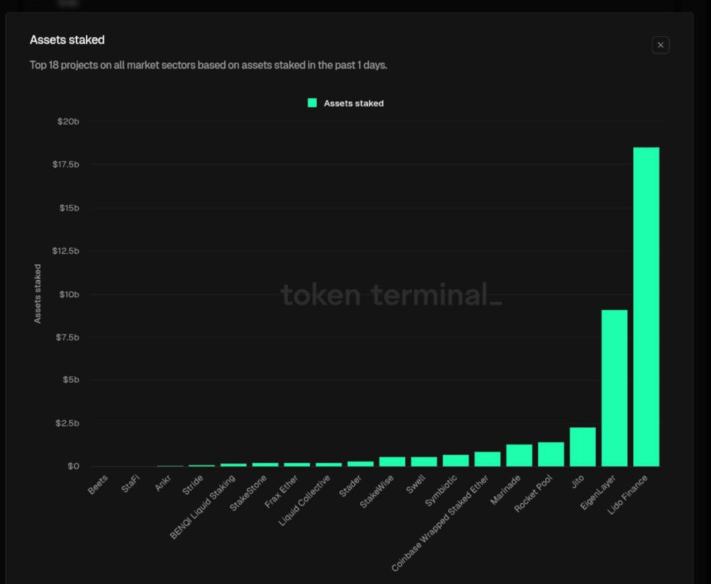
Task: Select the Swell bar
Action: pyautogui.click(x=424, y=461)
